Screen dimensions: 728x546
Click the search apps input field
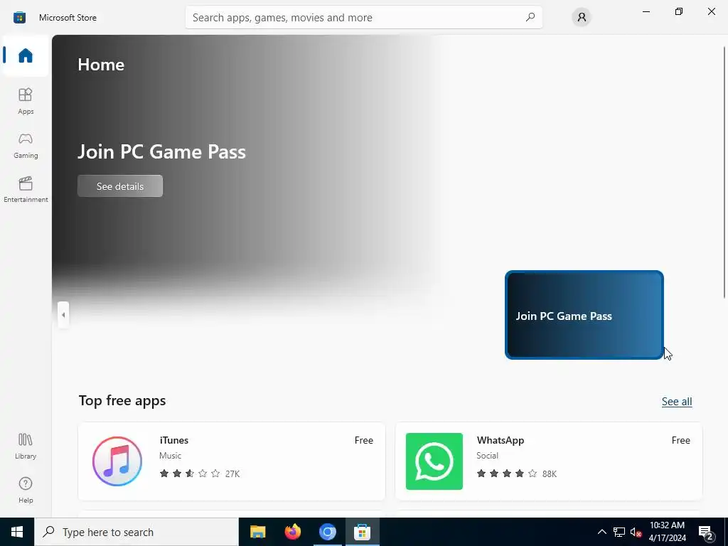[x=363, y=17]
